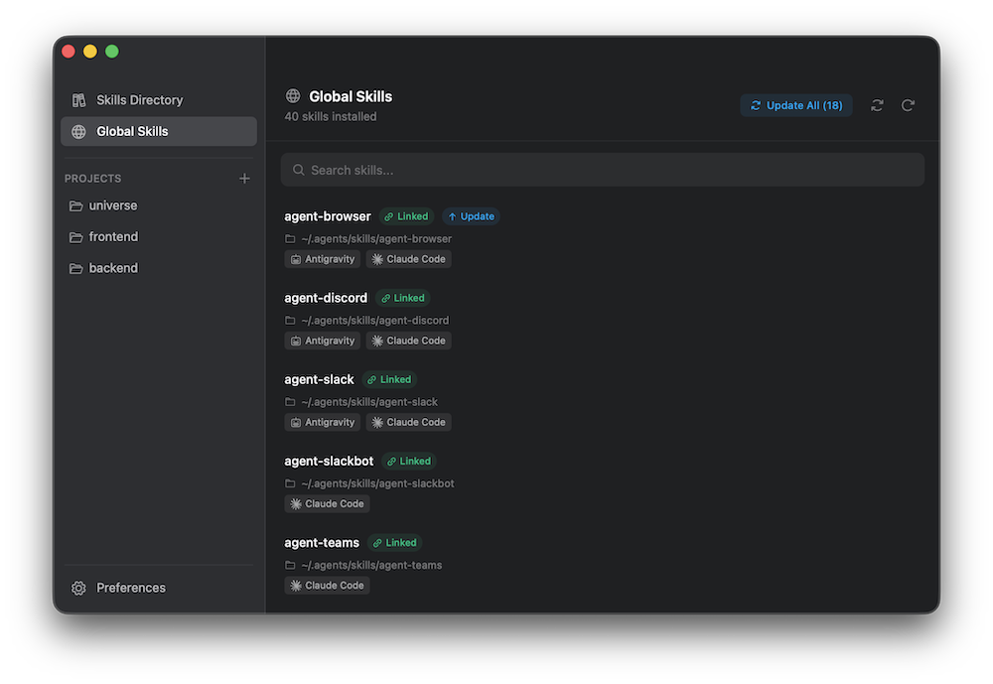Open the frontend project
993x684 pixels.
click(158, 237)
